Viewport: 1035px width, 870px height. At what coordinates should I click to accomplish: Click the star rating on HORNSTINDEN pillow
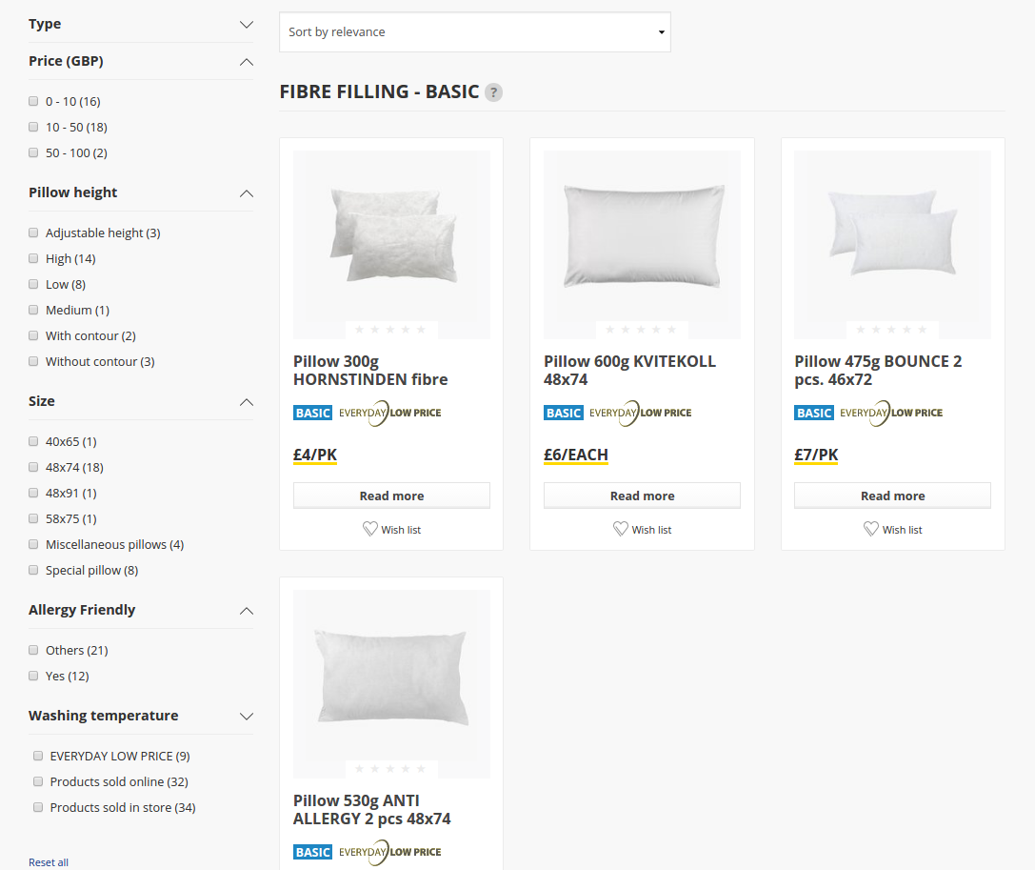tap(390, 329)
